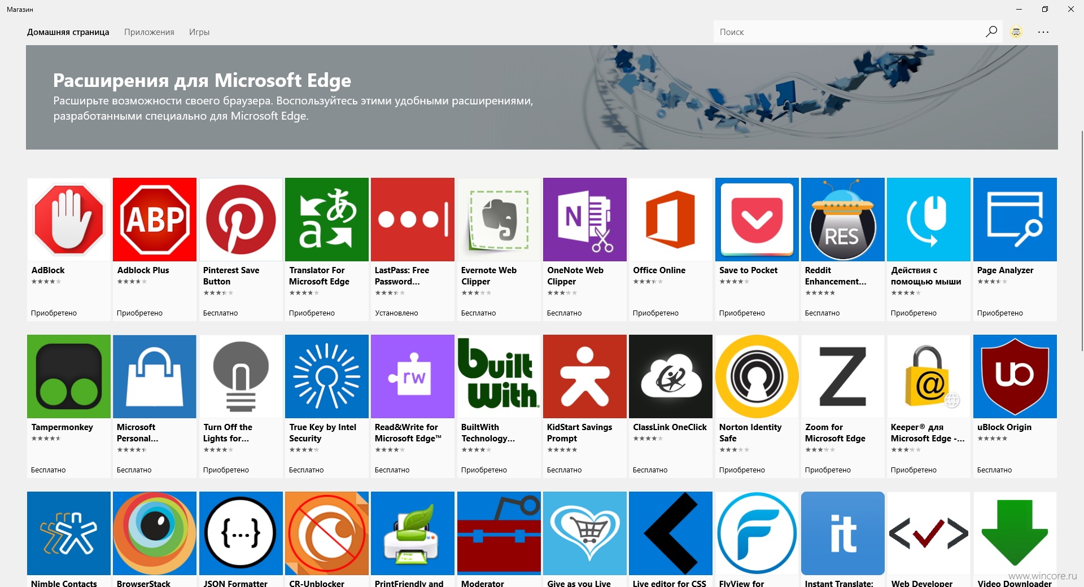
Task: Go to Домашняя страница tab
Action: (x=68, y=32)
